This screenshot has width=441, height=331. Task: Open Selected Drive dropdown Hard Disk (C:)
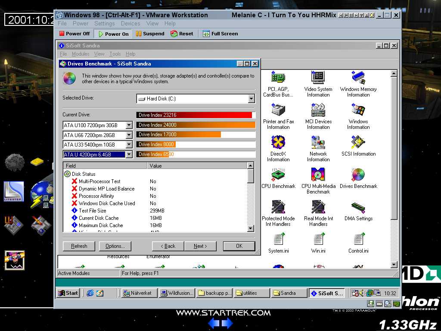point(252,99)
